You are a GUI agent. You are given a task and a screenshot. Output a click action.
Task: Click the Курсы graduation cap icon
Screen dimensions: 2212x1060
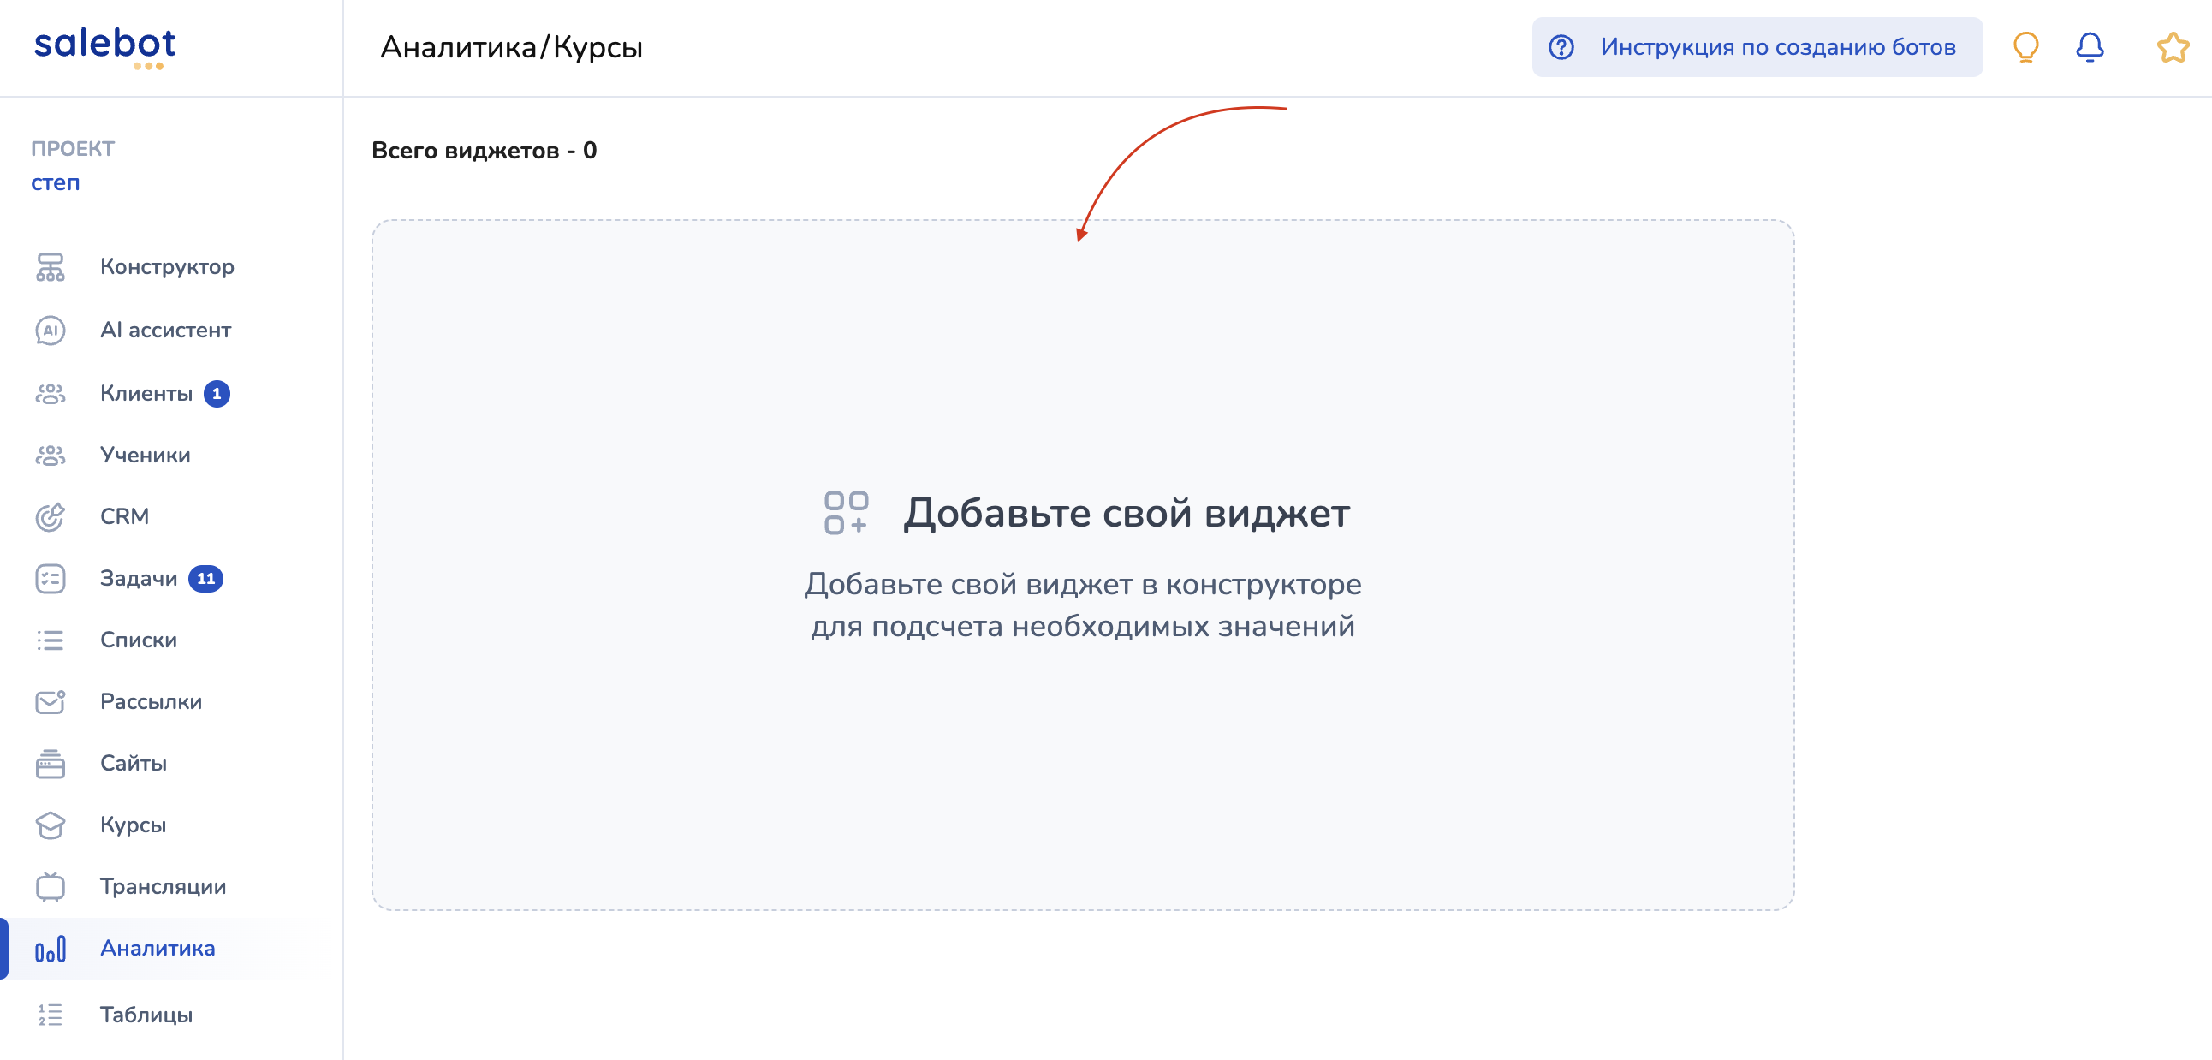[50, 825]
